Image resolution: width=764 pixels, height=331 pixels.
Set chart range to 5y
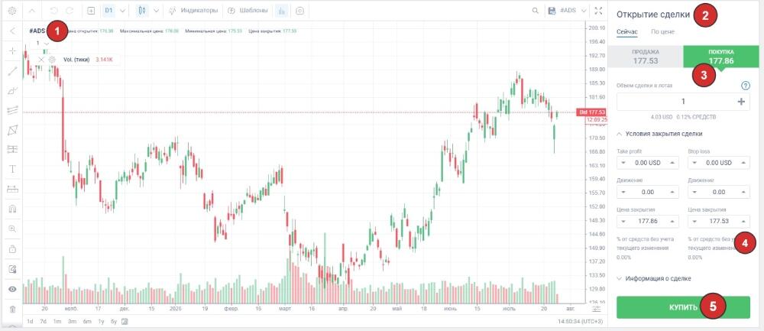click(114, 321)
